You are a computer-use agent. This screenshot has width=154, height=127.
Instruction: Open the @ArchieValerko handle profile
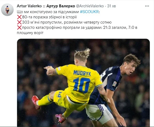coord(90,6)
